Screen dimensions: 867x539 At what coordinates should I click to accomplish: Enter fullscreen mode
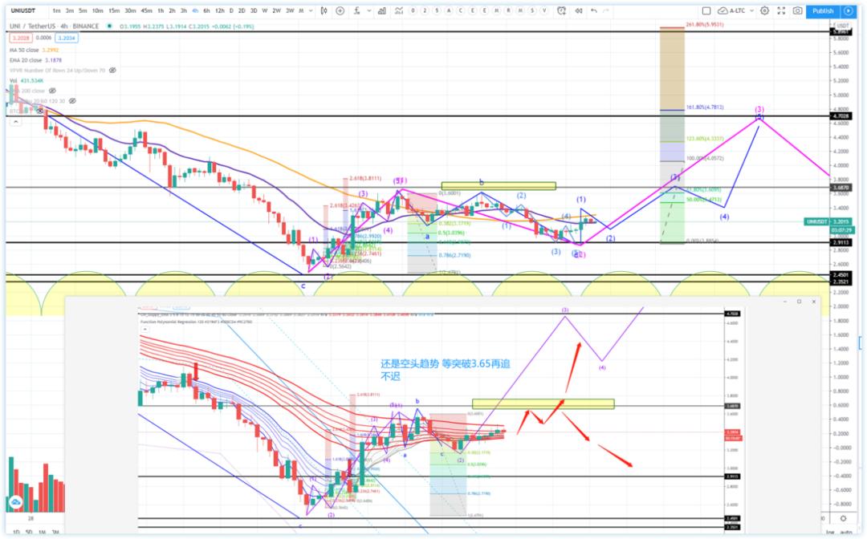(781, 10)
